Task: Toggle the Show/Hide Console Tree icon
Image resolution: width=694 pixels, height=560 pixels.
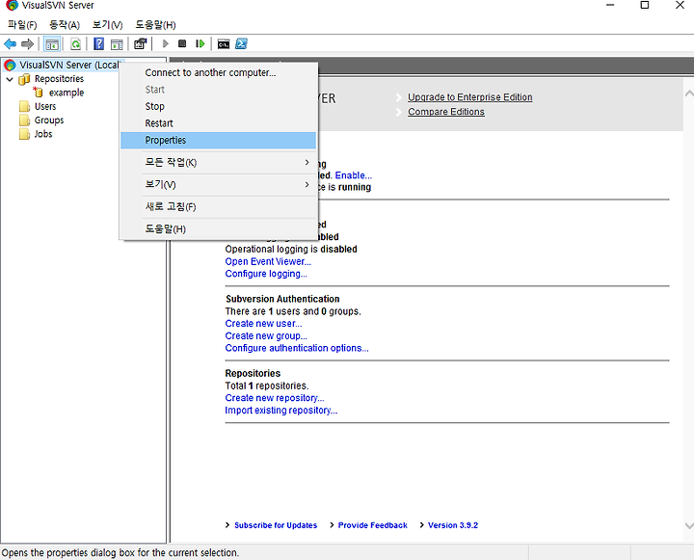Action: pos(52,43)
